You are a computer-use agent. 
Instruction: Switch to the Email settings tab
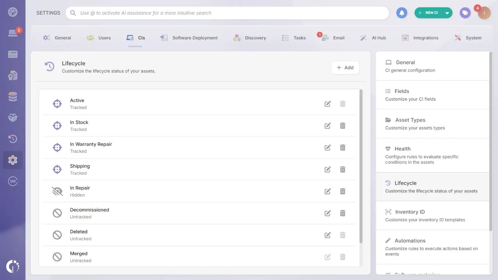point(339,38)
